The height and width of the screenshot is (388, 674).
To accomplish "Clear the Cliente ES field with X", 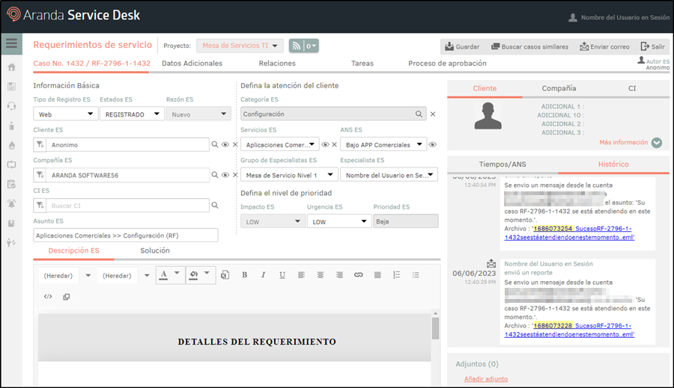I will click(235, 144).
